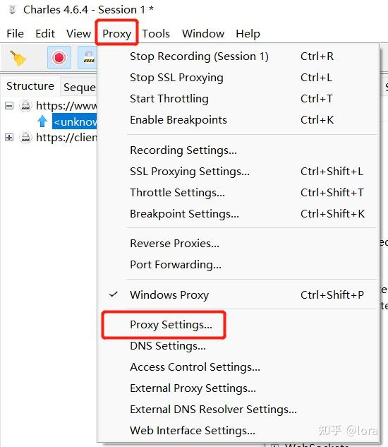
Task: Click the SSL proxying padlock toolbar icon
Action: click(x=88, y=58)
